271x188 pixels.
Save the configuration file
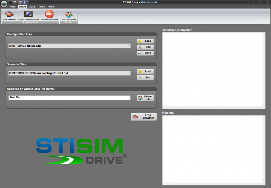pyautogui.click(x=145, y=53)
